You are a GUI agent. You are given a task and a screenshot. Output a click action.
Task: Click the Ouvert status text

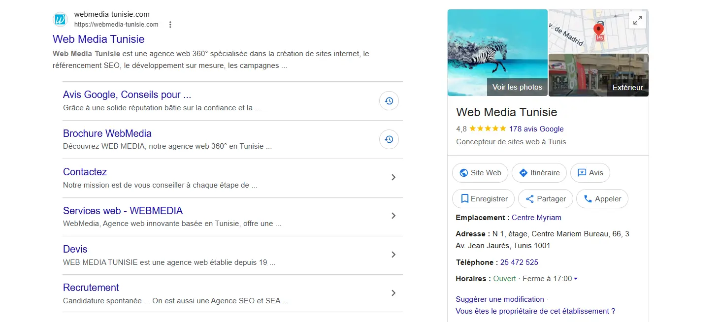point(505,279)
